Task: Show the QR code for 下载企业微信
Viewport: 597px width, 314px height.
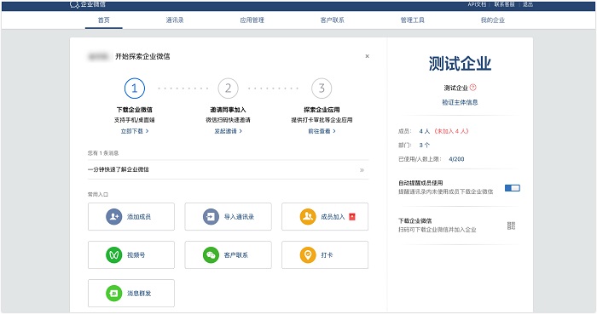Action: click(x=512, y=226)
